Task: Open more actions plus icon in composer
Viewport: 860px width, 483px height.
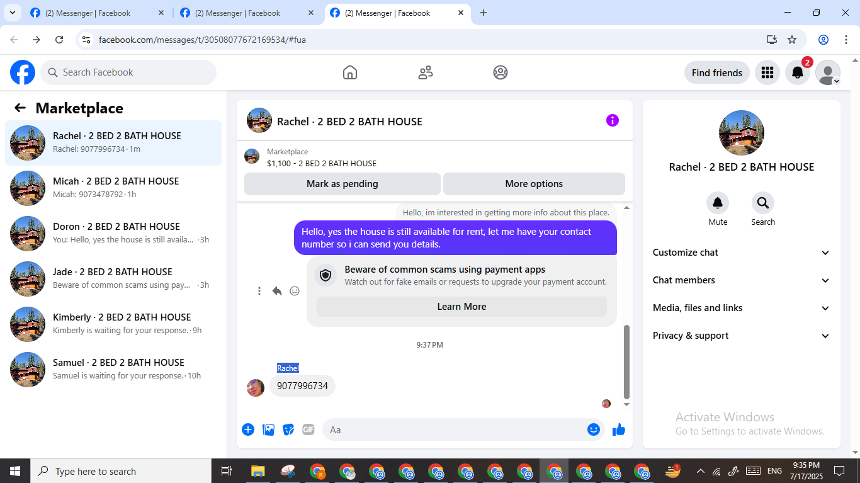Action: [248, 429]
